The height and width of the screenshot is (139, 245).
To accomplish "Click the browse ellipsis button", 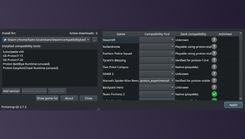I will click(x=95, y=40).
